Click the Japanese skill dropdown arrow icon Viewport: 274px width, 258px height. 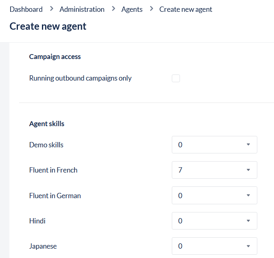tap(248, 246)
